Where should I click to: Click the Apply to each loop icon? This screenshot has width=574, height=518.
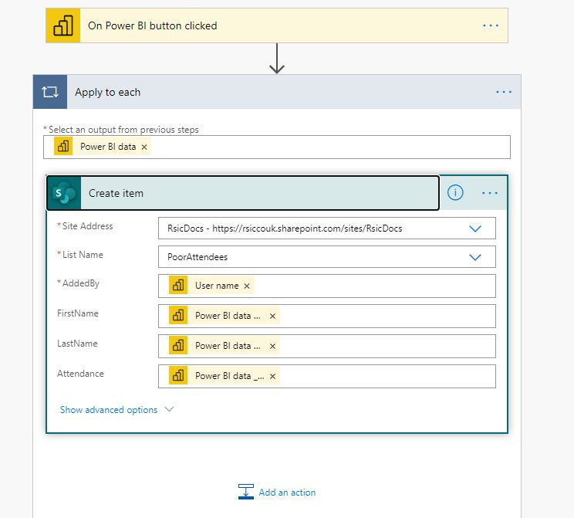[50, 92]
